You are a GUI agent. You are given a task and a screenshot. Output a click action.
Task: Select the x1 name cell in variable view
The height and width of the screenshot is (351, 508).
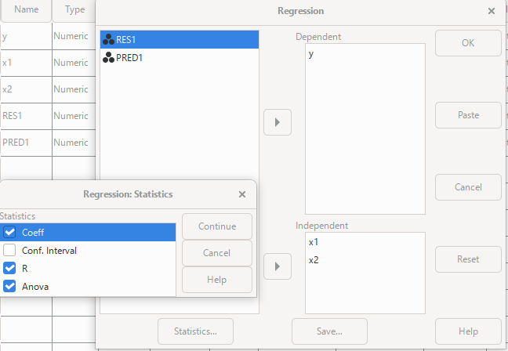[x=26, y=63]
